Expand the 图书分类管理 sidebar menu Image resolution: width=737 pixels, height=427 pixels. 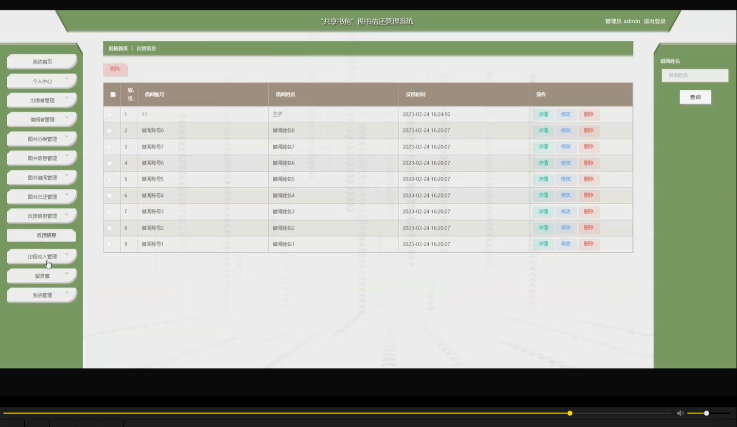[x=42, y=139]
